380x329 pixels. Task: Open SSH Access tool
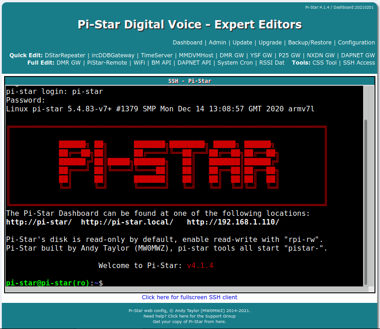[x=359, y=63]
